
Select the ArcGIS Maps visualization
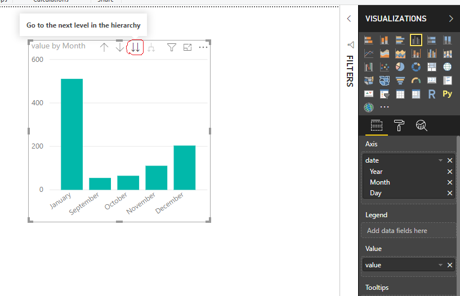pyautogui.click(x=369, y=107)
